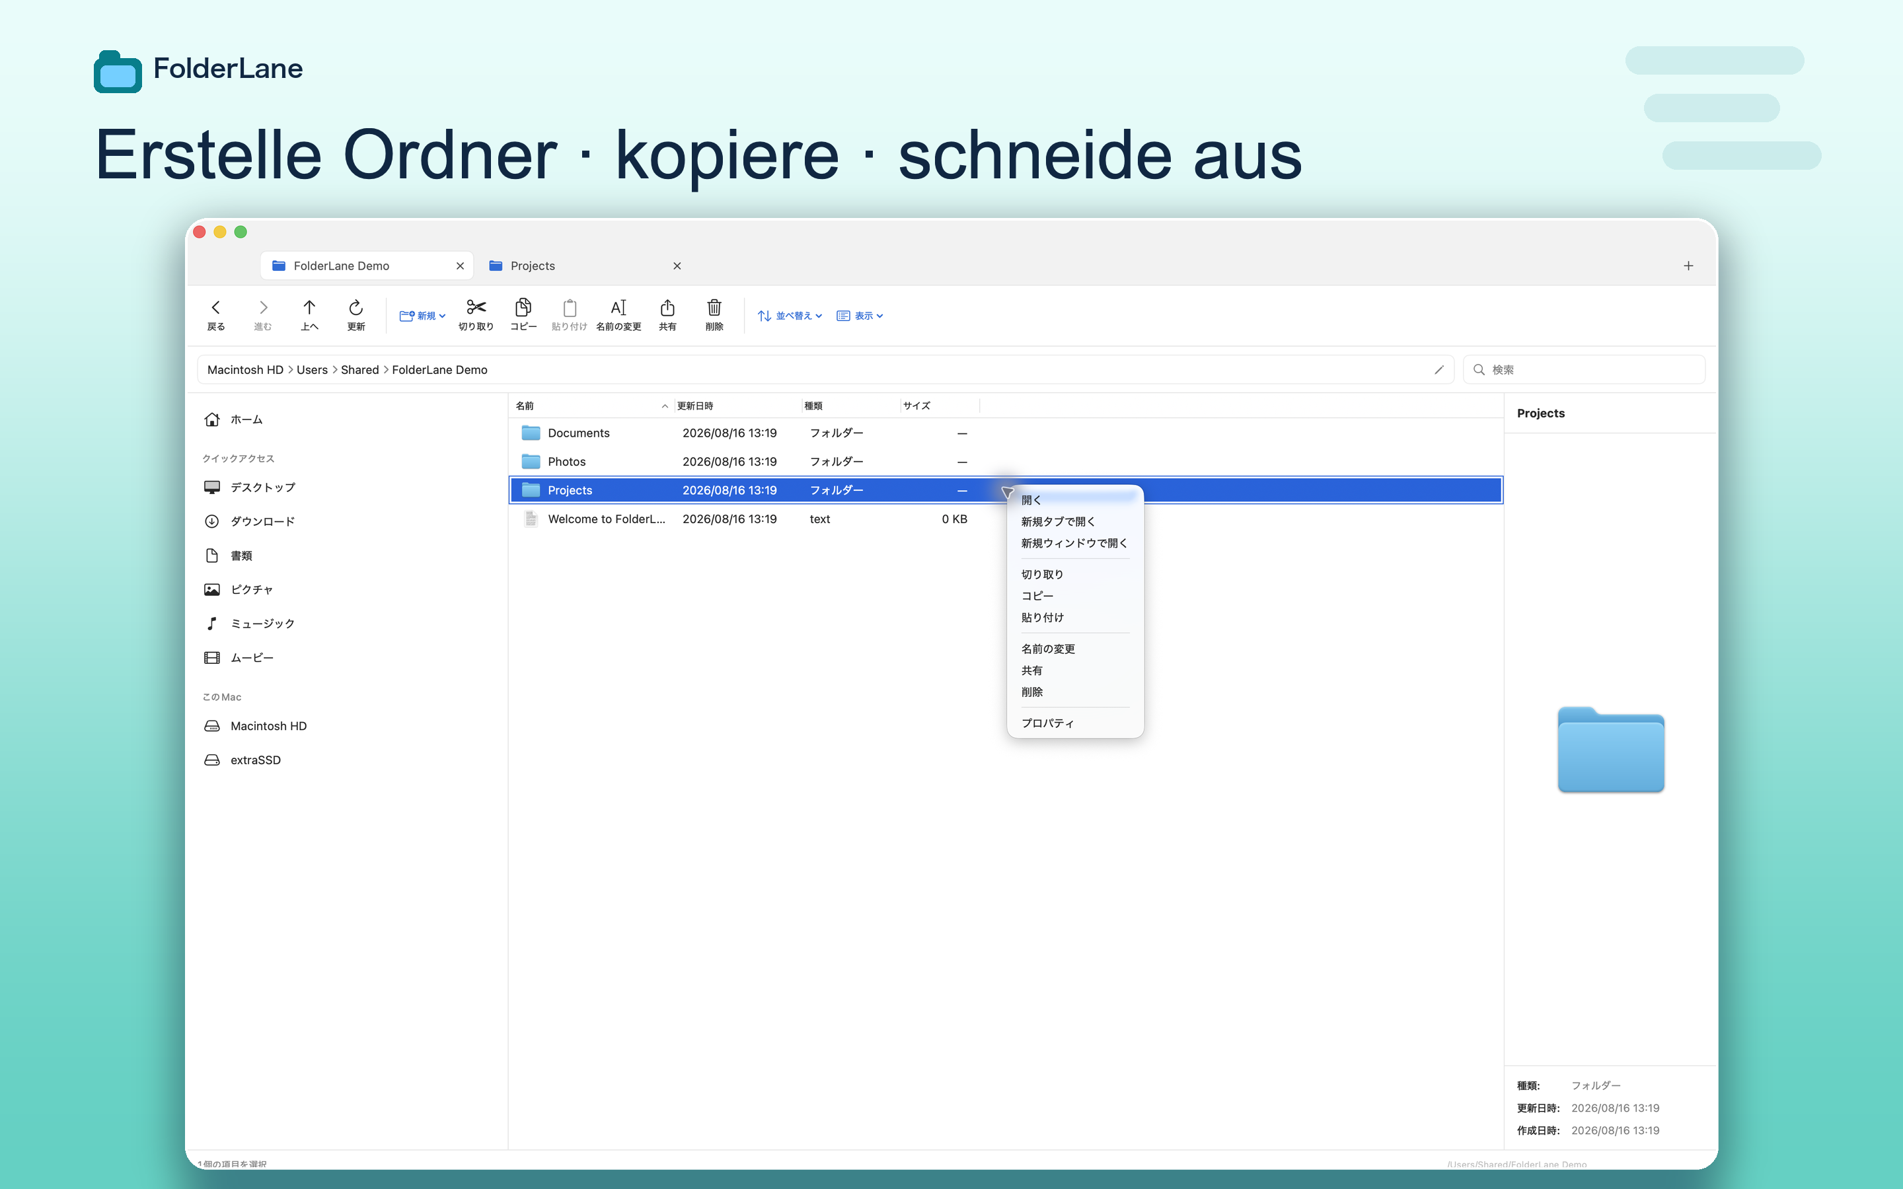This screenshot has height=1189, width=1903.
Task: Select the FolderLane Demo tab
Action: (x=367, y=266)
